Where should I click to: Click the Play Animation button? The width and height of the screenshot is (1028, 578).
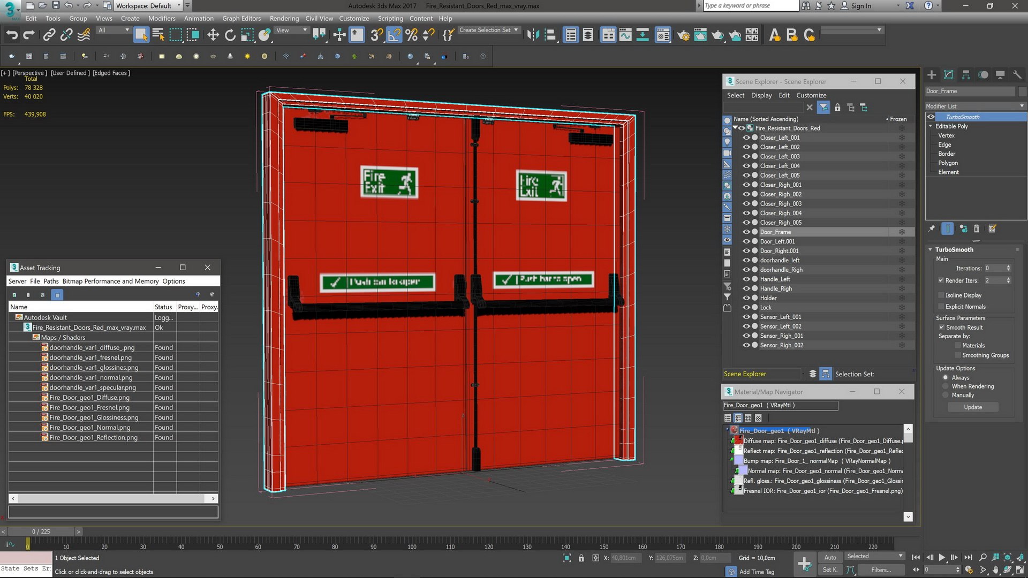tap(942, 557)
